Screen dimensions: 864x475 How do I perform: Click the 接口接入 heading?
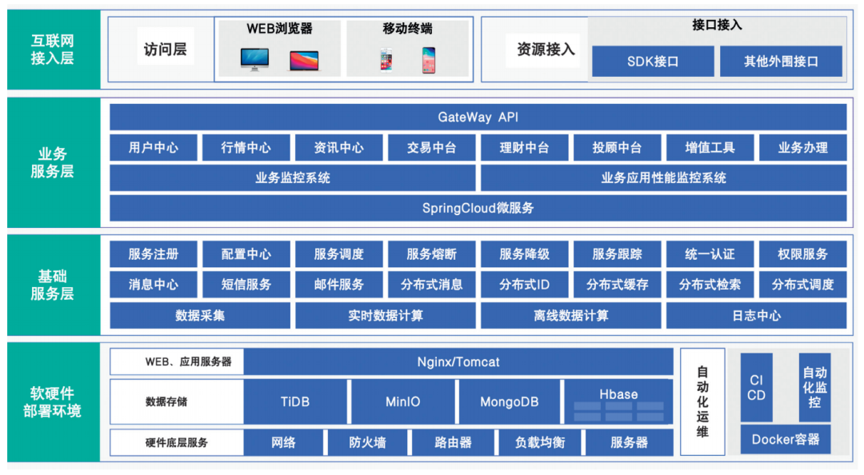717,26
